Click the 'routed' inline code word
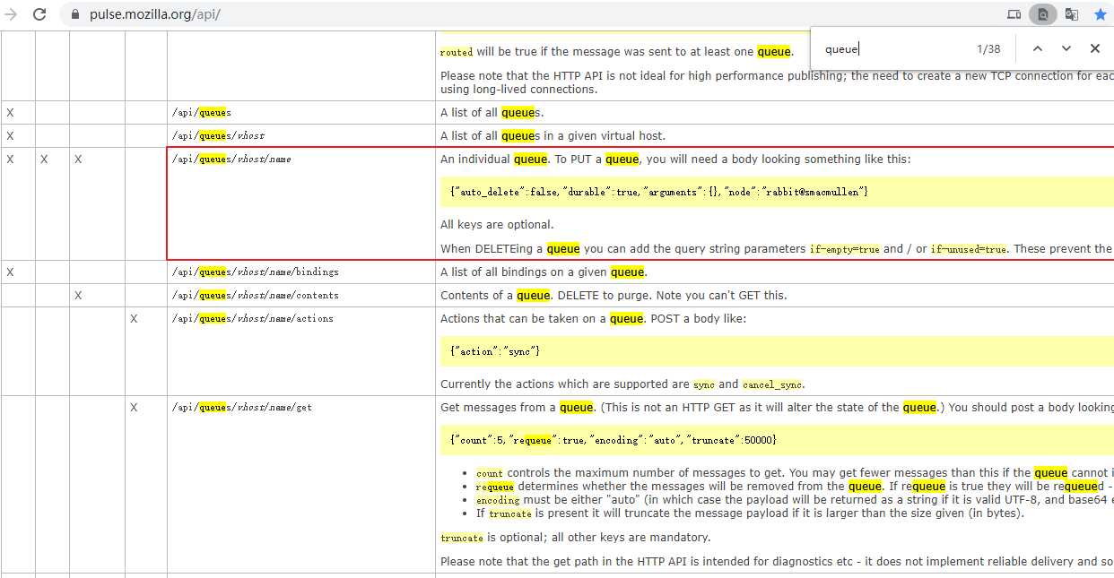This screenshot has width=1114, height=578. click(457, 52)
